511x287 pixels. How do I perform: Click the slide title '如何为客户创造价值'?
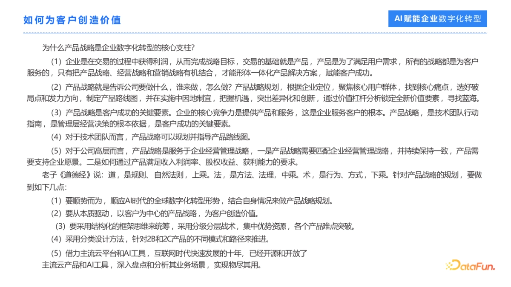pyautogui.click(x=72, y=19)
